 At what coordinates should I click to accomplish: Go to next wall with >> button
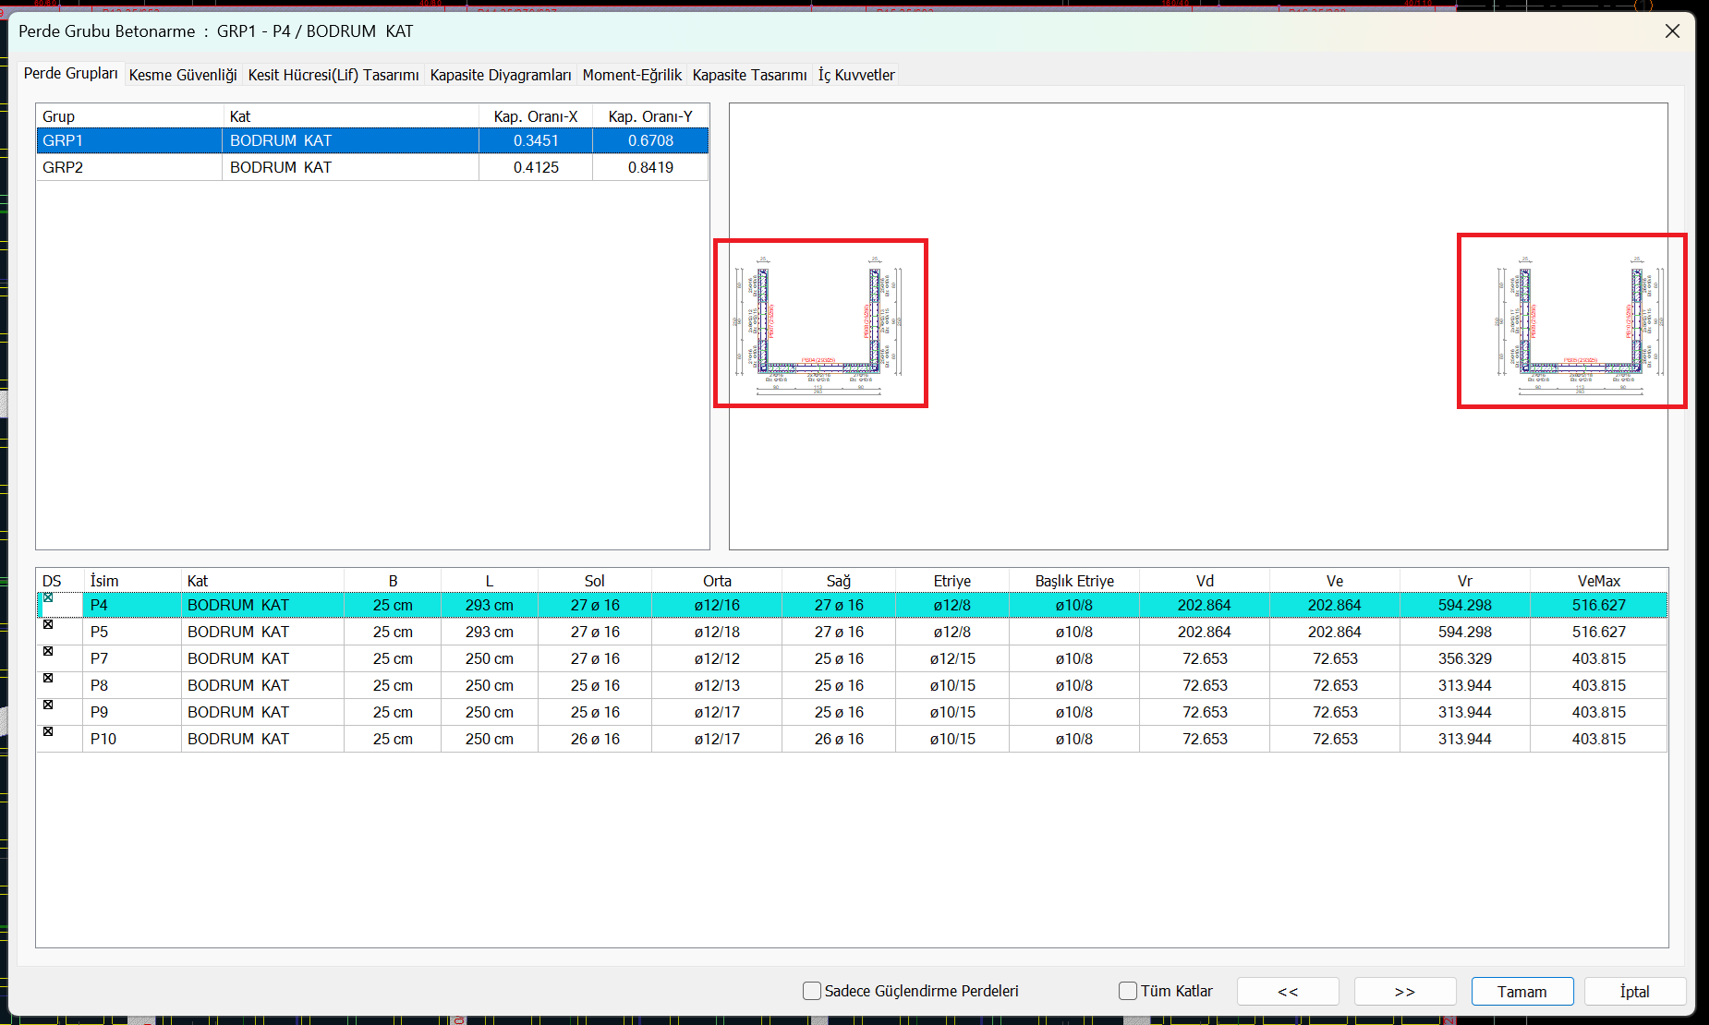pos(1404,991)
